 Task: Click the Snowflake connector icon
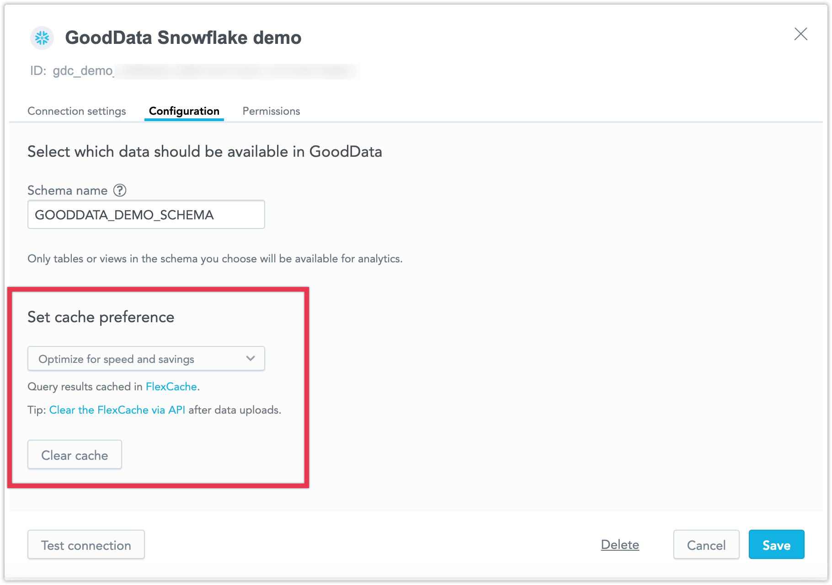tap(42, 38)
